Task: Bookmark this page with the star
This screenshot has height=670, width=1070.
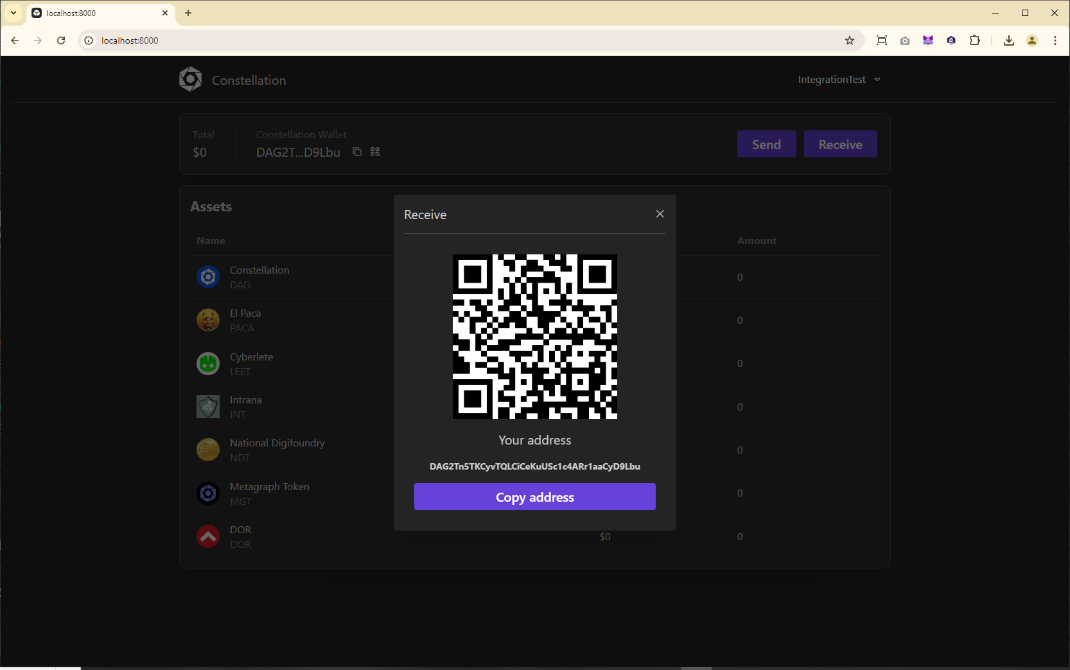Action: (850, 40)
